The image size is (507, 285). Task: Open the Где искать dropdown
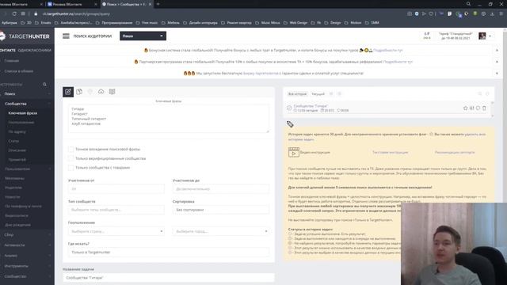click(169, 252)
